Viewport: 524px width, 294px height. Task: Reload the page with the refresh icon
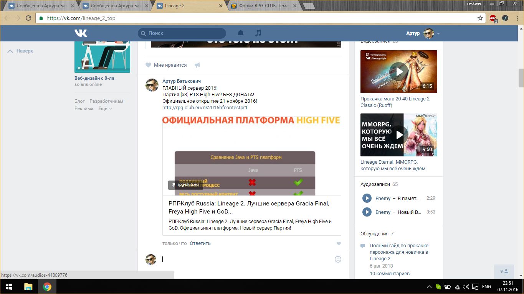pos(28,18)
